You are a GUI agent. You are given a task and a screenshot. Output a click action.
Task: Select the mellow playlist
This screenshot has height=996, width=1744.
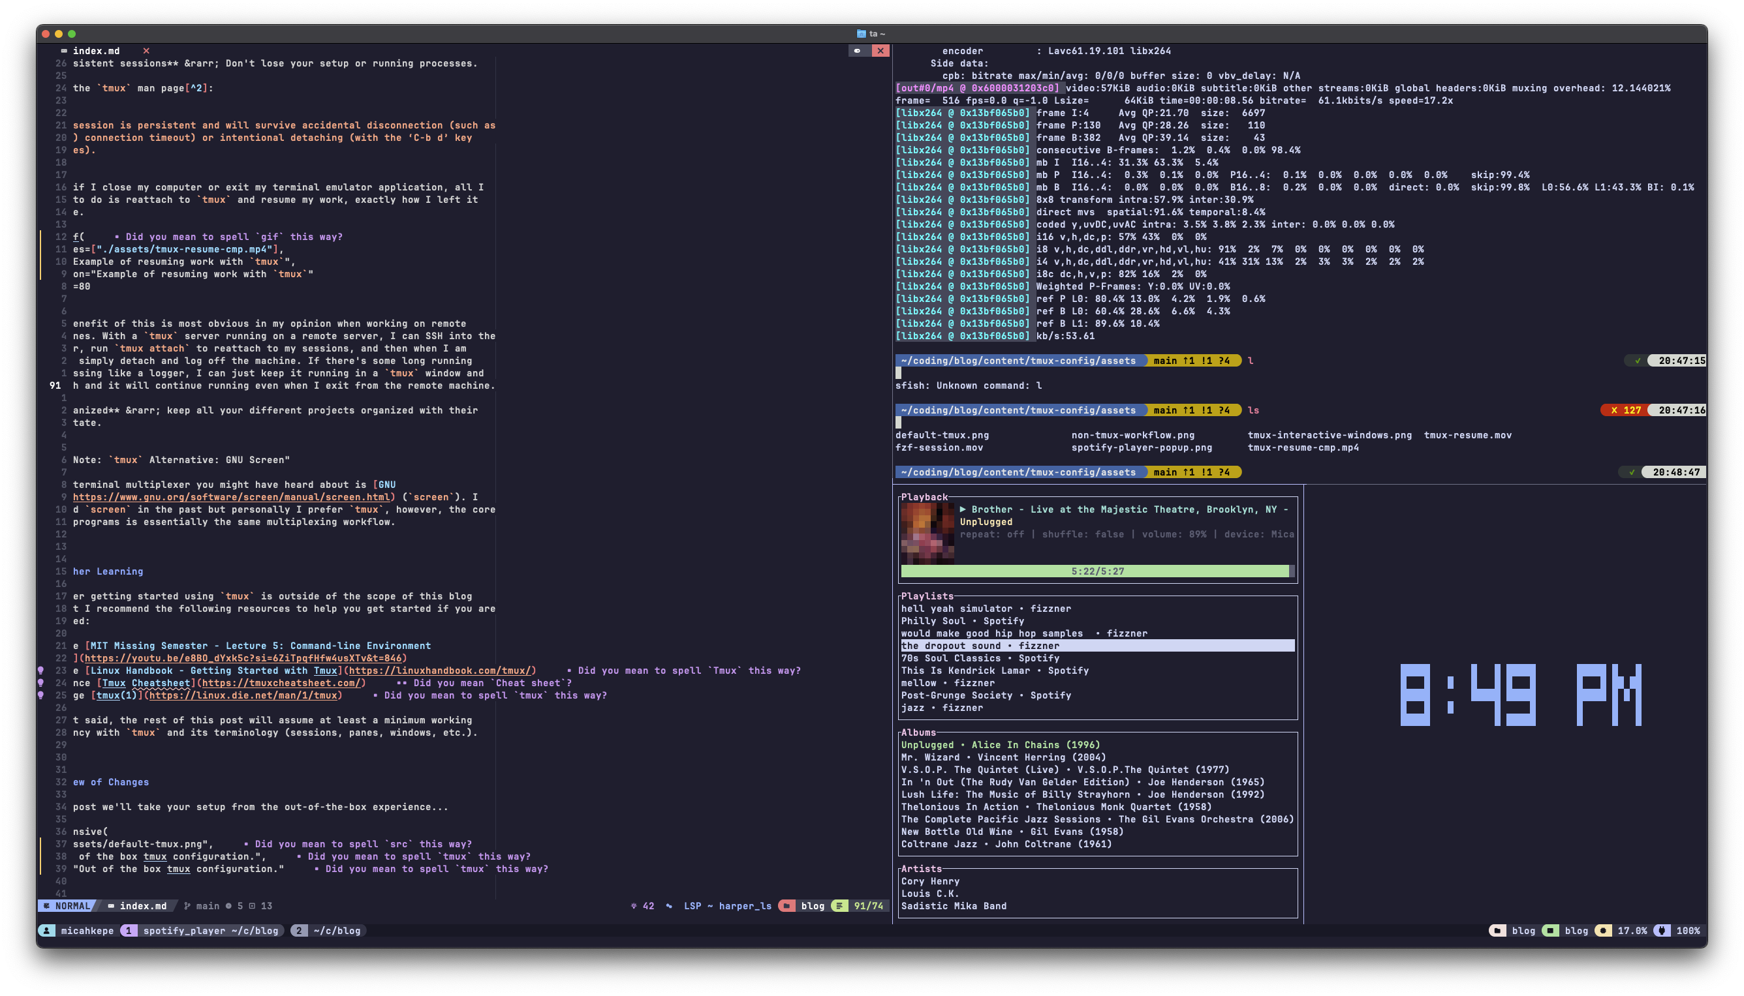pyautogui.click(x=947, y=683)
